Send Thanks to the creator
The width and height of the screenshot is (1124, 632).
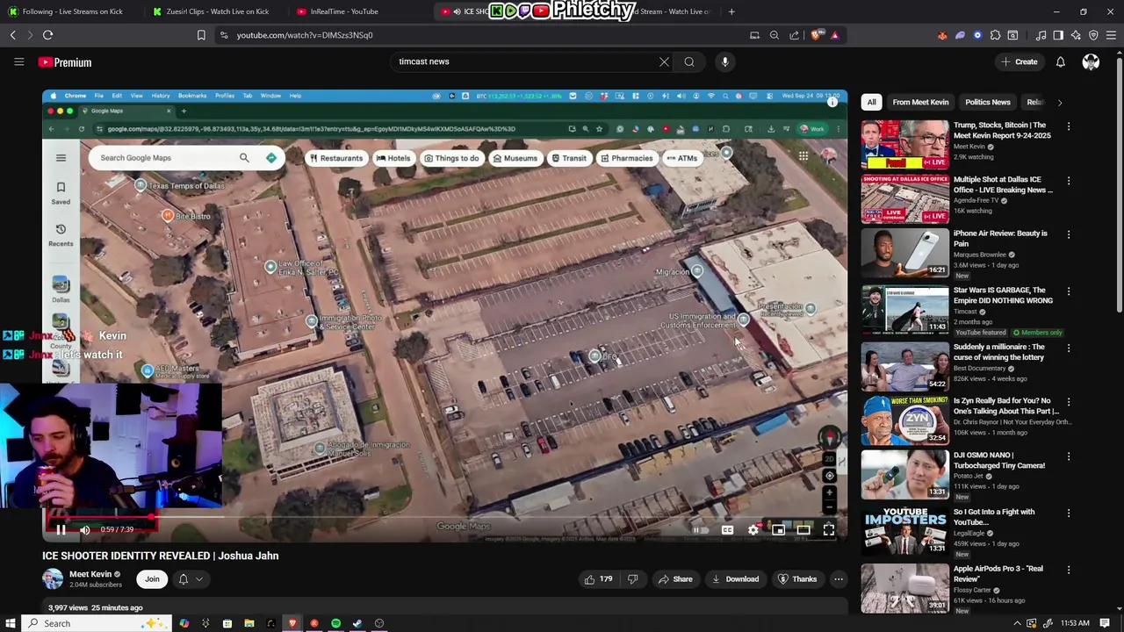point(797,579)
